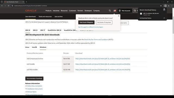Select the Windows OS tab
This screenshot has height=98, width=174.
(43, 47)
